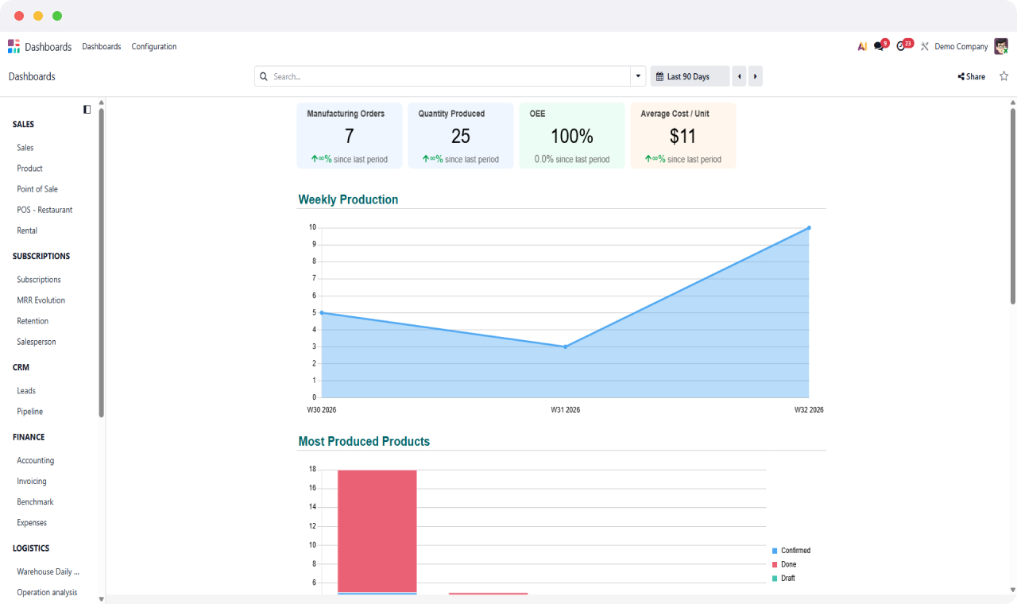The width and height of the screenshot is (1017, 604).
Task: Select Pipeline dashboard
Action: [30, 412]
